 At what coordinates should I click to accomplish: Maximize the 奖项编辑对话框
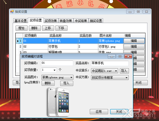[120, 57]
